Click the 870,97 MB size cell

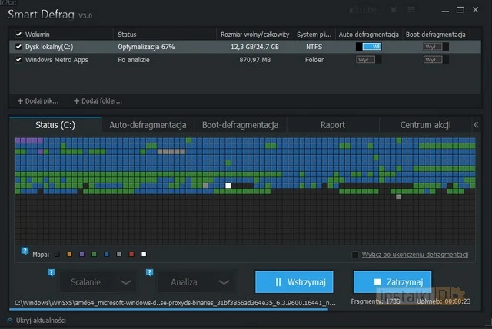254,60
